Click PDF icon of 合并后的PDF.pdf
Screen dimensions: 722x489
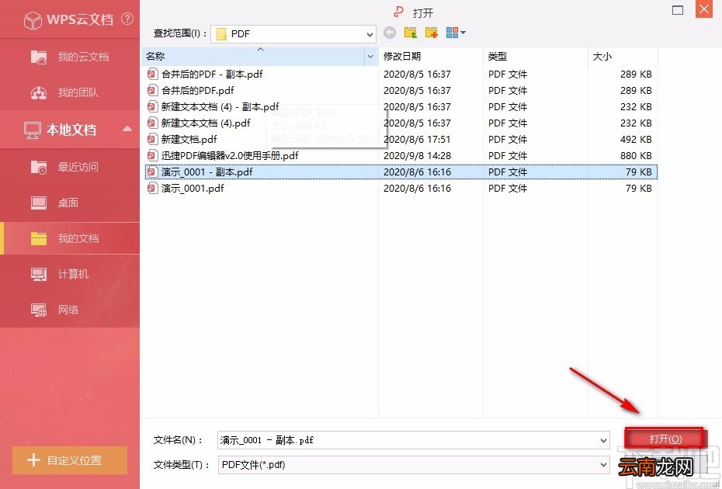click(152, 90)
